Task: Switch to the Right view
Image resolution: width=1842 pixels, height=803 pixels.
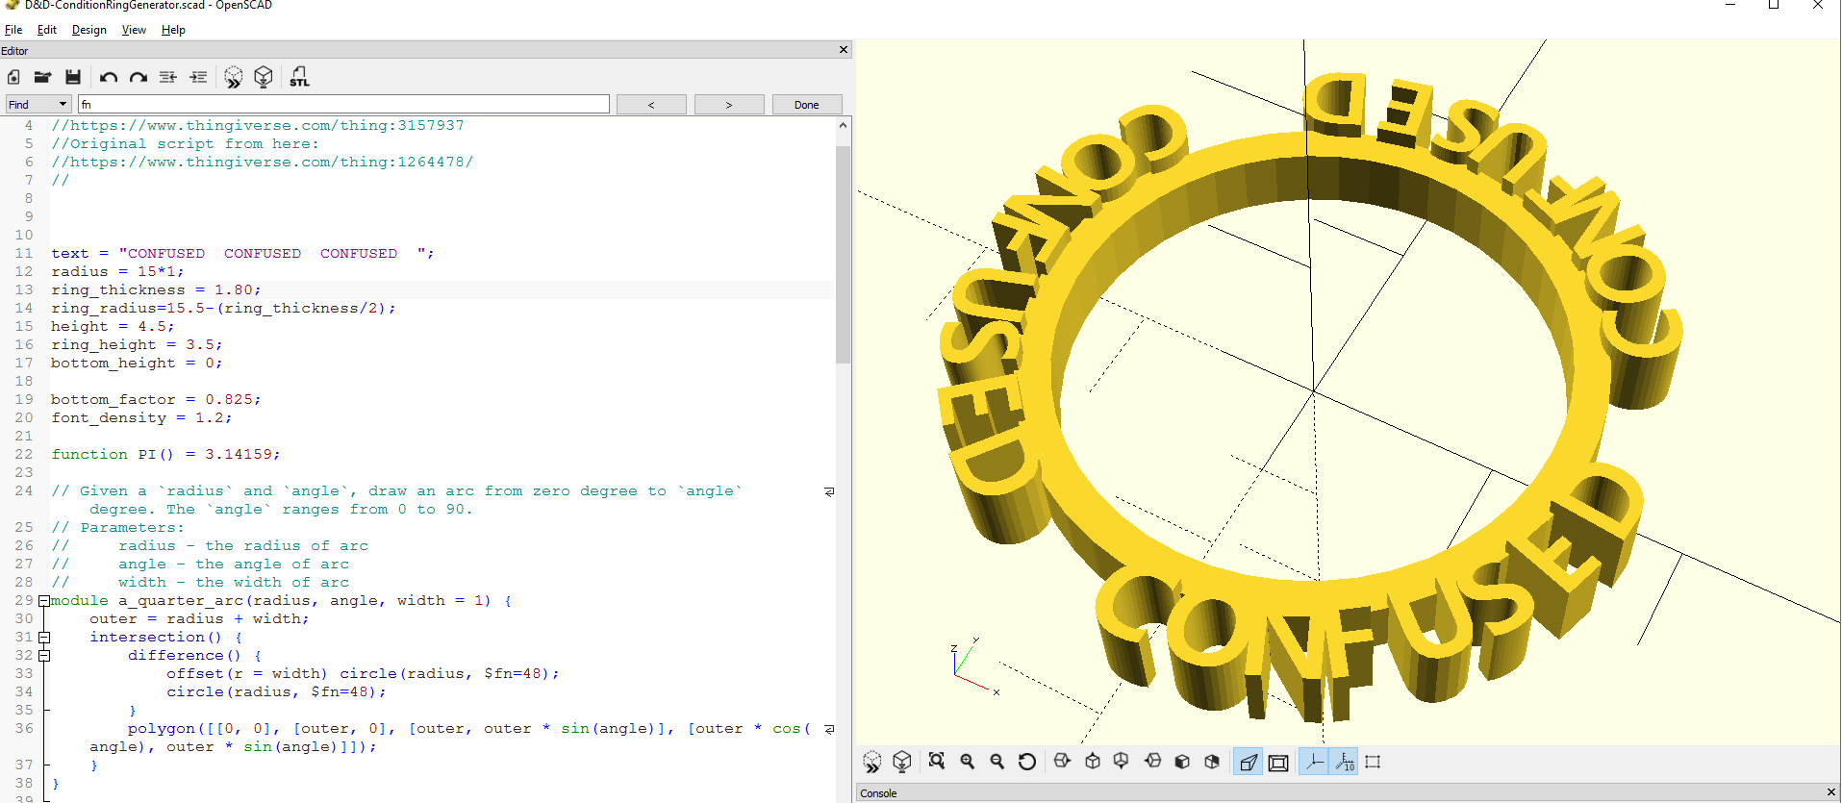Action: pyautogui.click(x=1062, y=762)
